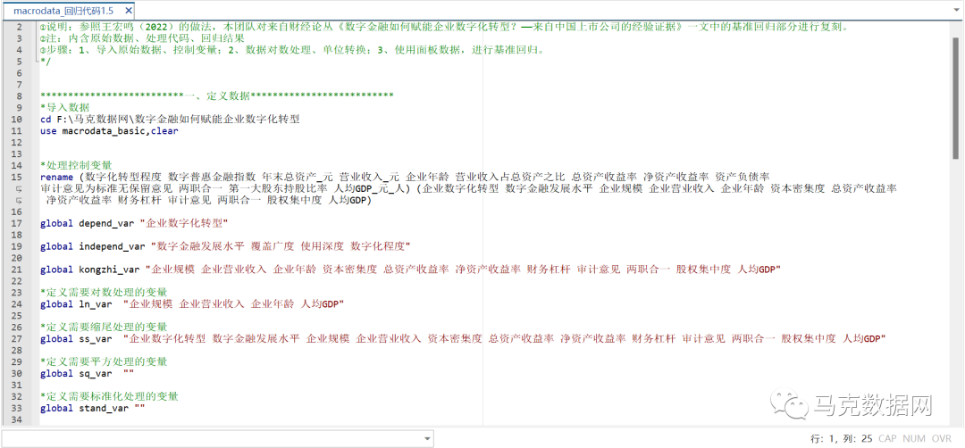Click line number 33 in the gutter

click(17, 408)
